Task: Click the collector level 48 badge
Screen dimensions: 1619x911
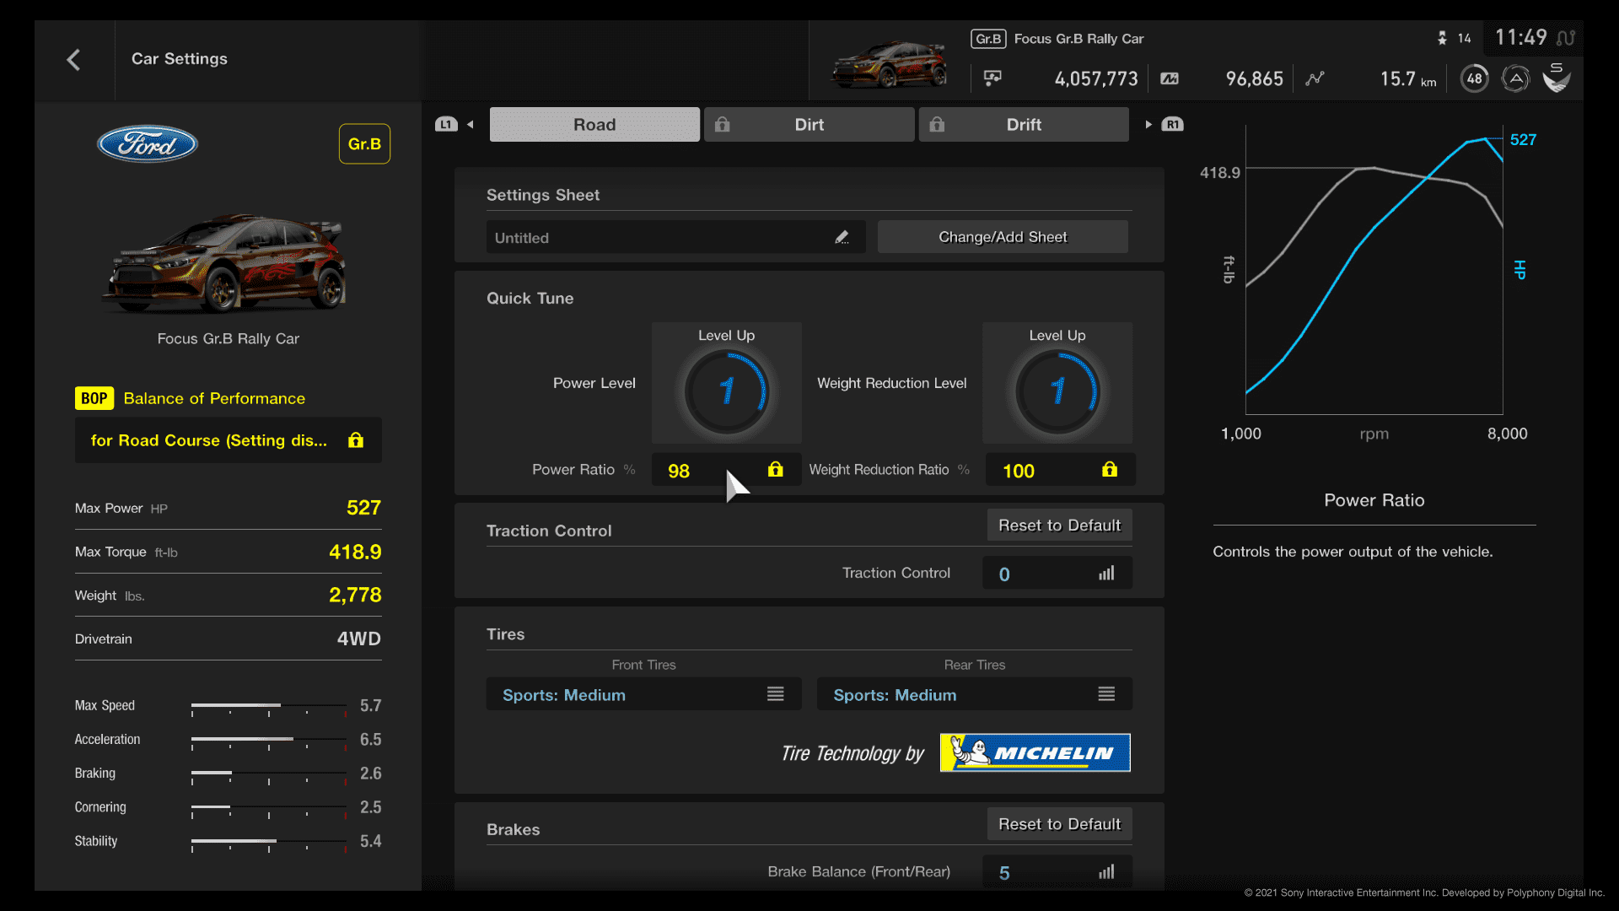Action: point(1474,78)
